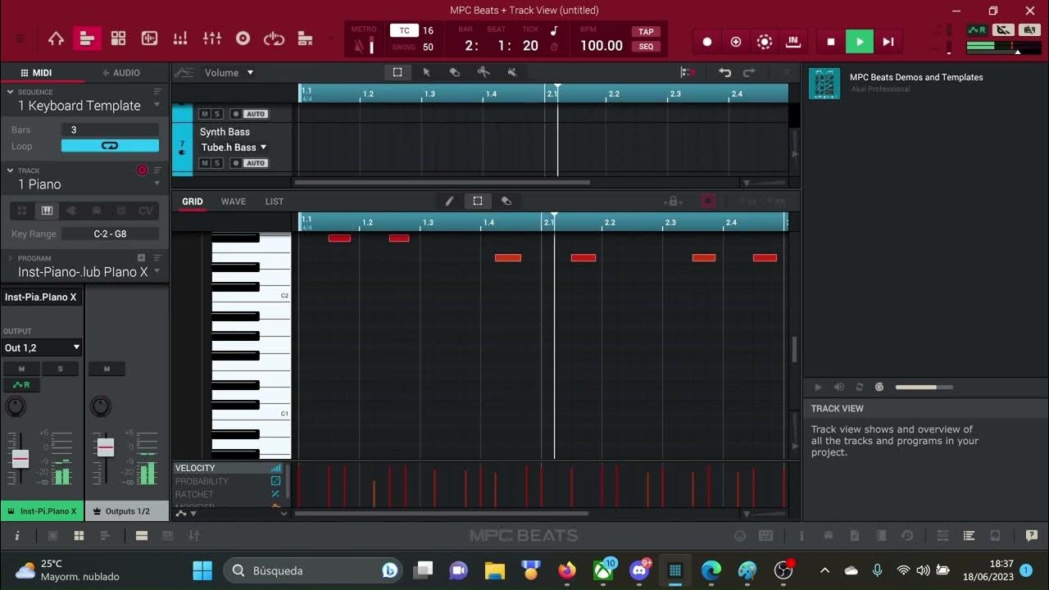Switch to the WAVE tab
Screen dimensions: 1049x590
pos(234,202)
